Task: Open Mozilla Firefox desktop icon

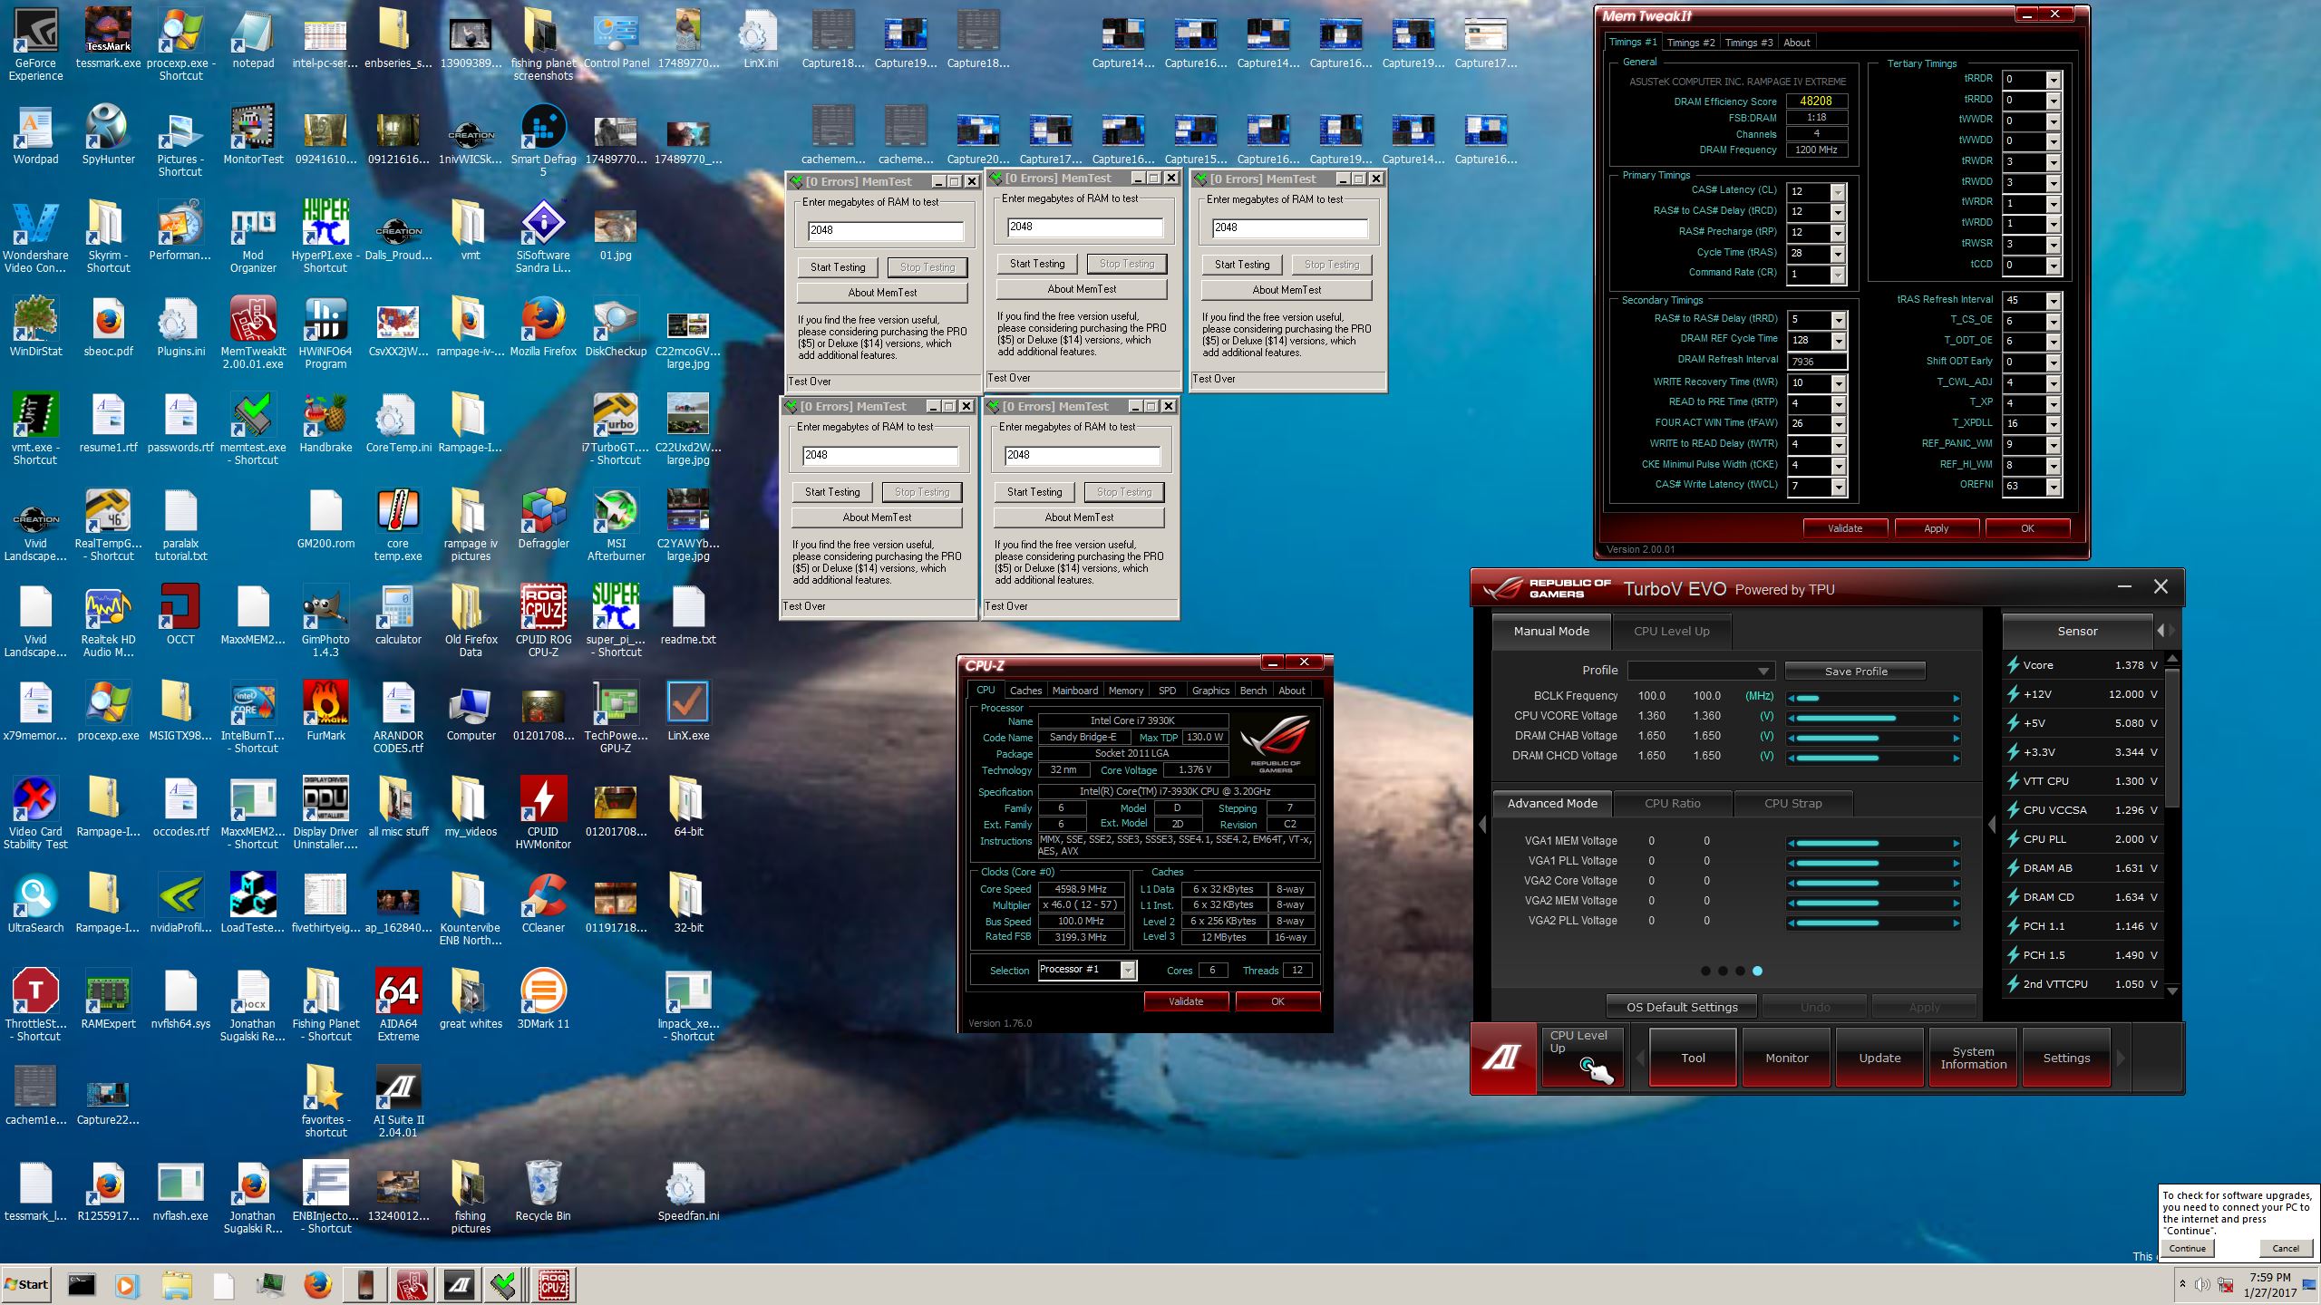Action: [543, 326]
